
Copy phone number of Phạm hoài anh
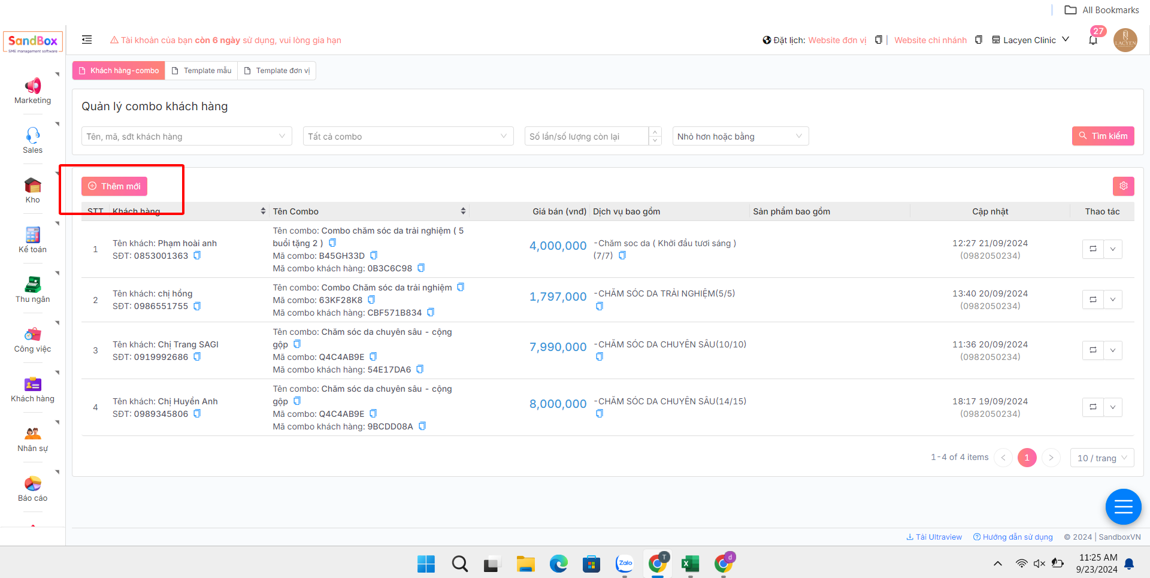[x=197, y=256]
